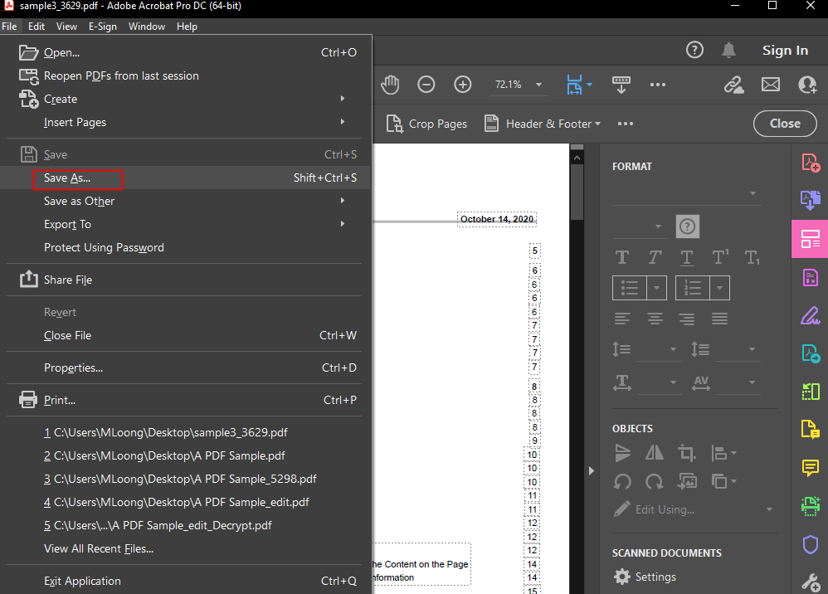Select the Hand pan tool
The height and width of the screenshot is (594, 828).
pyautogui.click(x=390, y=85)
